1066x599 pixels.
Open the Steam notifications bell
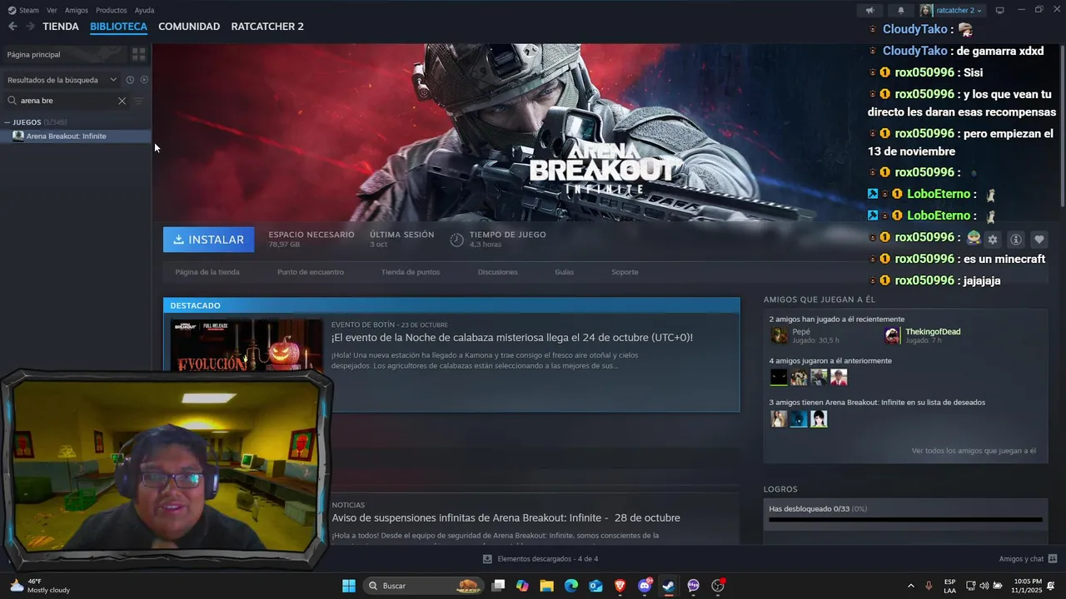pyautogui.click(x=901, y=10)
